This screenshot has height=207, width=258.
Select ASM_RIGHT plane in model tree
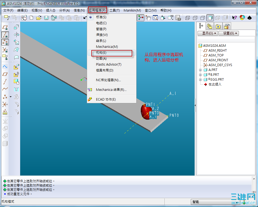coord(217,51)
